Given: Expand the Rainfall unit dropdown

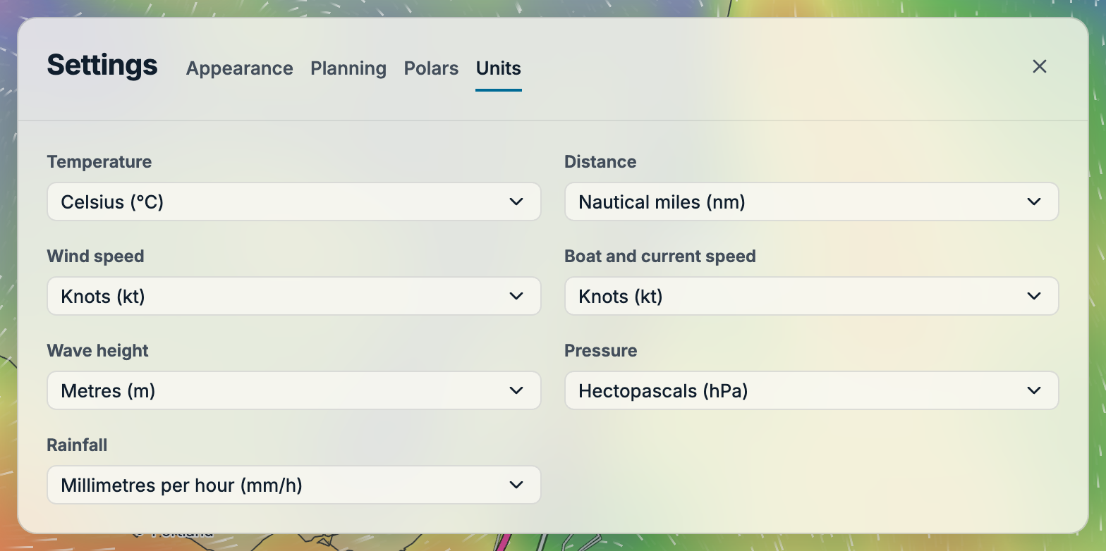Looking at the screenshot, I should pos(294,485).
